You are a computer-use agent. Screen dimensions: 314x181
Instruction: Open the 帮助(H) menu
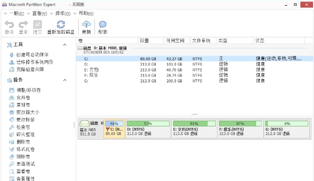pyautogui.click(x=86, y=13)
